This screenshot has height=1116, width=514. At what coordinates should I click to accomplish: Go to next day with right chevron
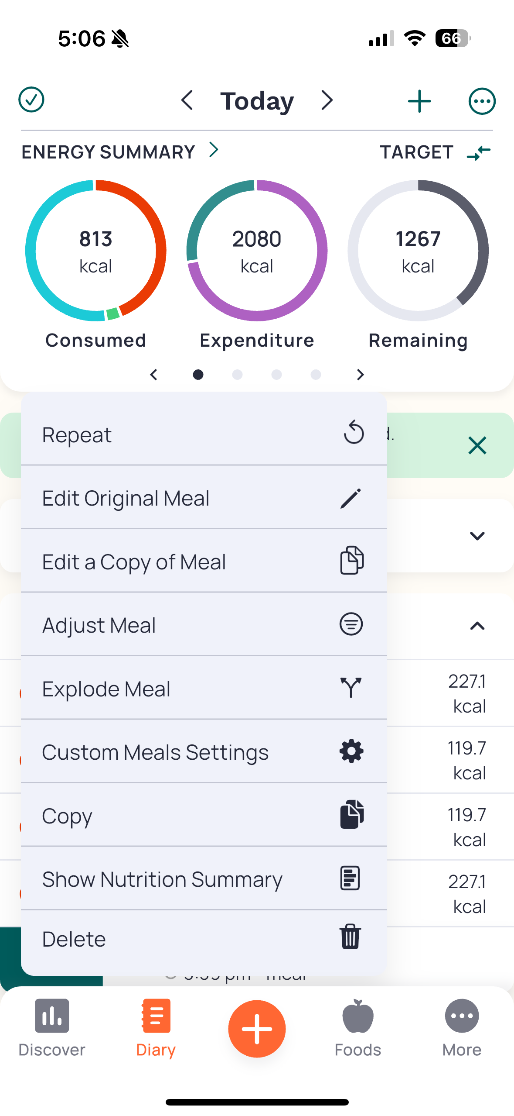pyautogui.click(x=327, y=100)
